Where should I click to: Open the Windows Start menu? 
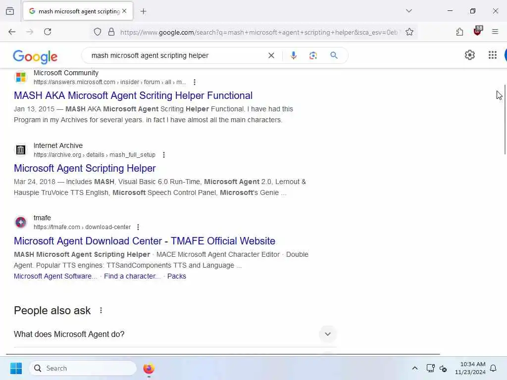[16, 368]
